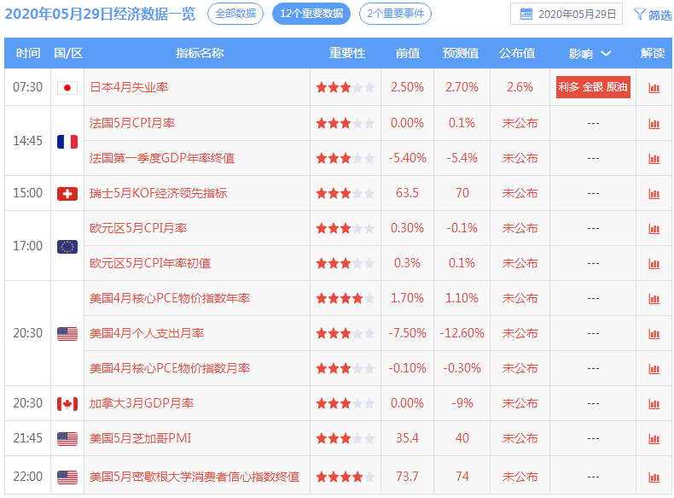Open chart icon for 日本4月失业率 row
This screenshot has height=498, width=674.
coord(654,88)
